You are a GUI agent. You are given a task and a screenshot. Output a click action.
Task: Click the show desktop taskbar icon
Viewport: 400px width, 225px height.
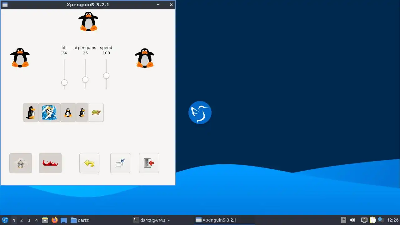coord(64,220)
